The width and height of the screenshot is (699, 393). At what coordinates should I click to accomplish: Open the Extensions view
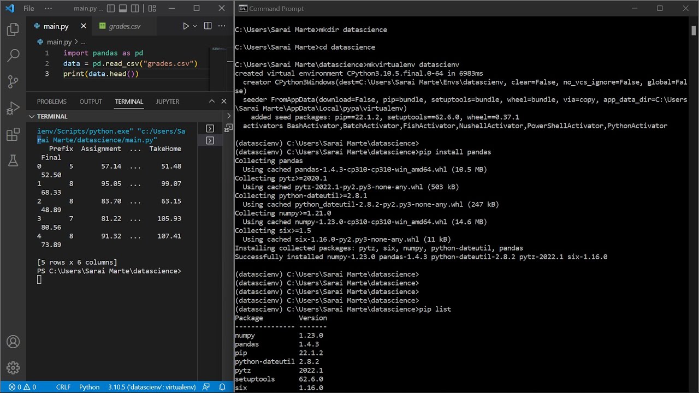[13, 134]
